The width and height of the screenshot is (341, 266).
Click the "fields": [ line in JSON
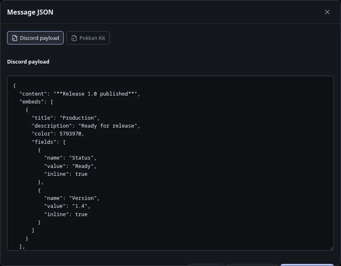point(49,142)
